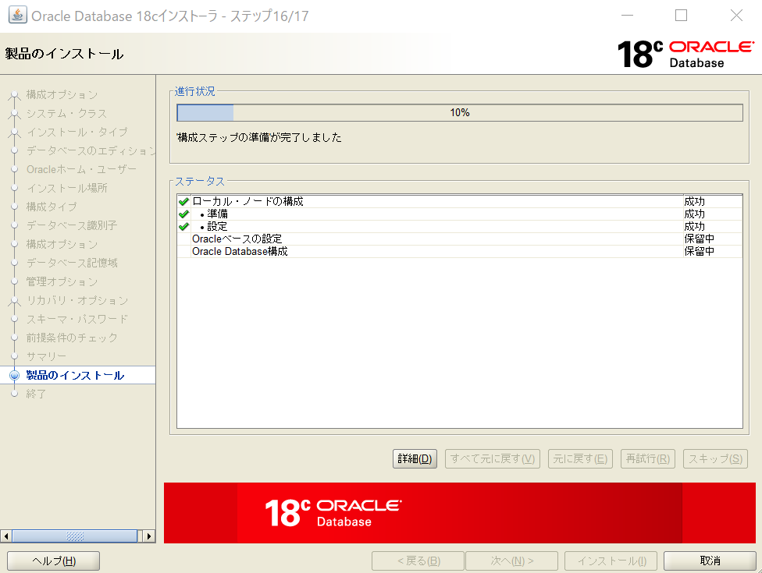The image size is (762, 573).
Task: Click the 次へ(N) navigation button
Action: click(x=511, y=560)
